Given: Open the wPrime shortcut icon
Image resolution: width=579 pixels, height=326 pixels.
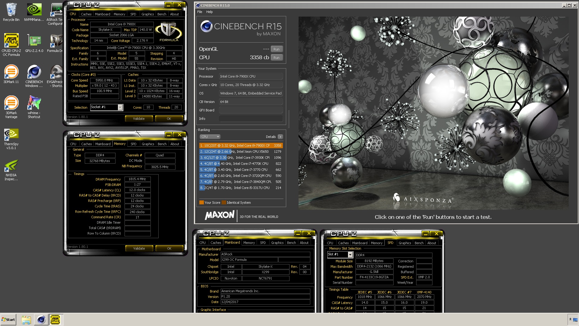Looking at the screenshot, I should (34, 107).
